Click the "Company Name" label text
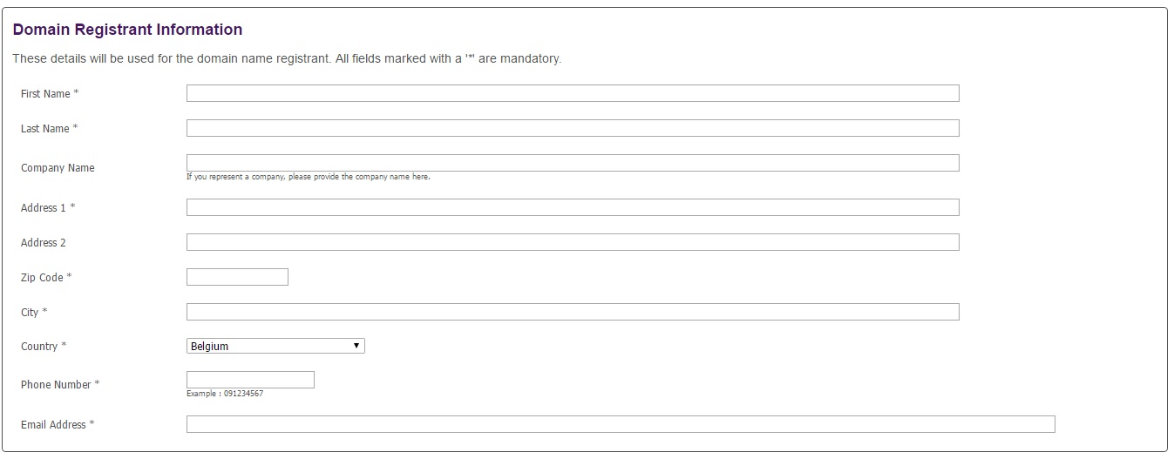The height and width of the screenshot is (459, 1174). tap(58, 168)
